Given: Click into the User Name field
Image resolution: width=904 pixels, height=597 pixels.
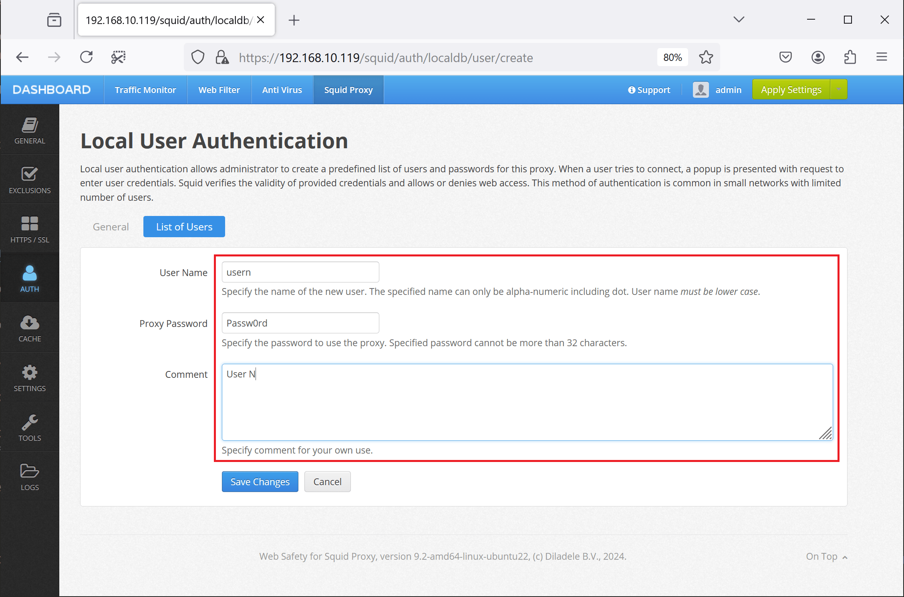Looking at the screenshot, I should [300, 272].
